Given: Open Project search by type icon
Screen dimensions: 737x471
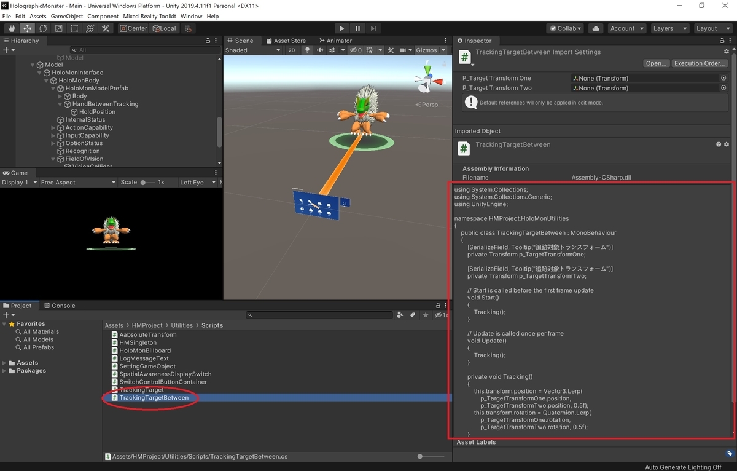Looking at the screenshot, I should tap(400, 315).
